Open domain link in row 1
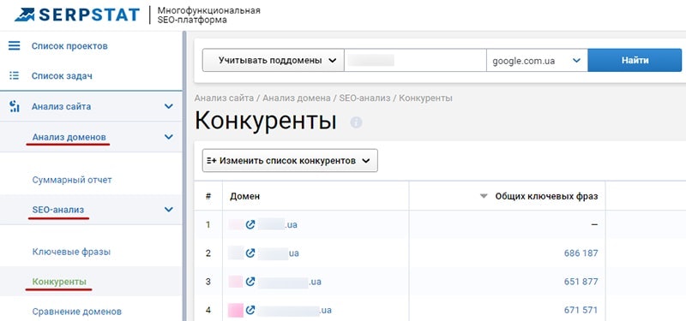Viewport: 686px width, 321px height. coord(277,224)
